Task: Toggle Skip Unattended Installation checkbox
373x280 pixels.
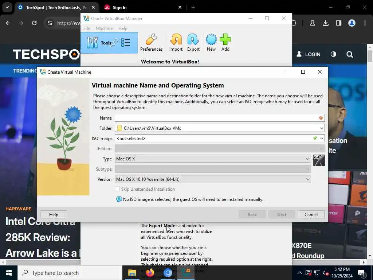Action: click(117, 189)
